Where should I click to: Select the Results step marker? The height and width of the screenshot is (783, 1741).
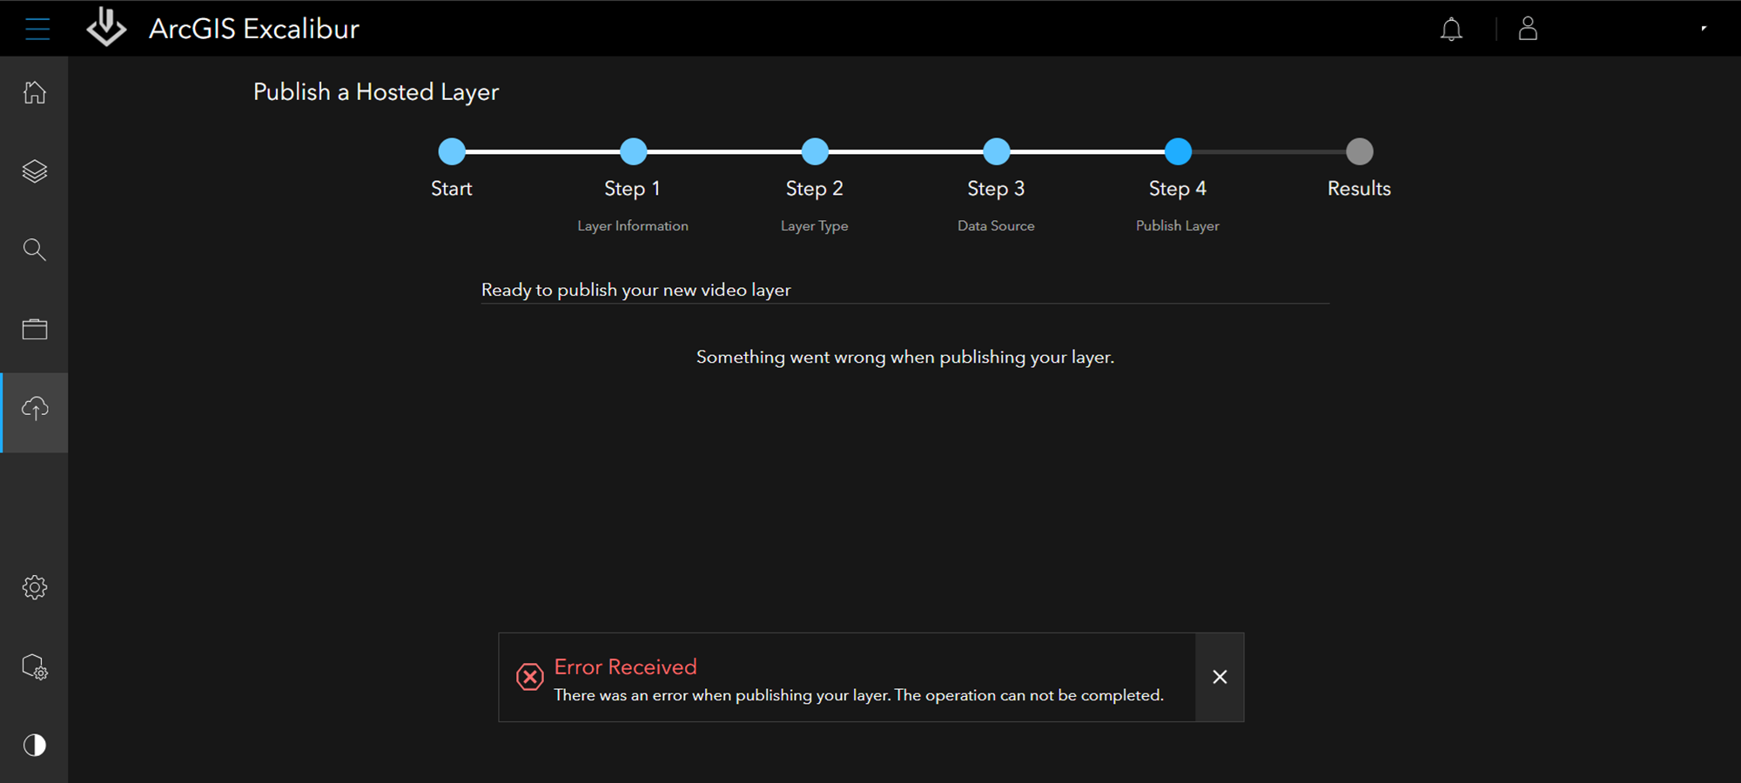(x=1359, y=151)
